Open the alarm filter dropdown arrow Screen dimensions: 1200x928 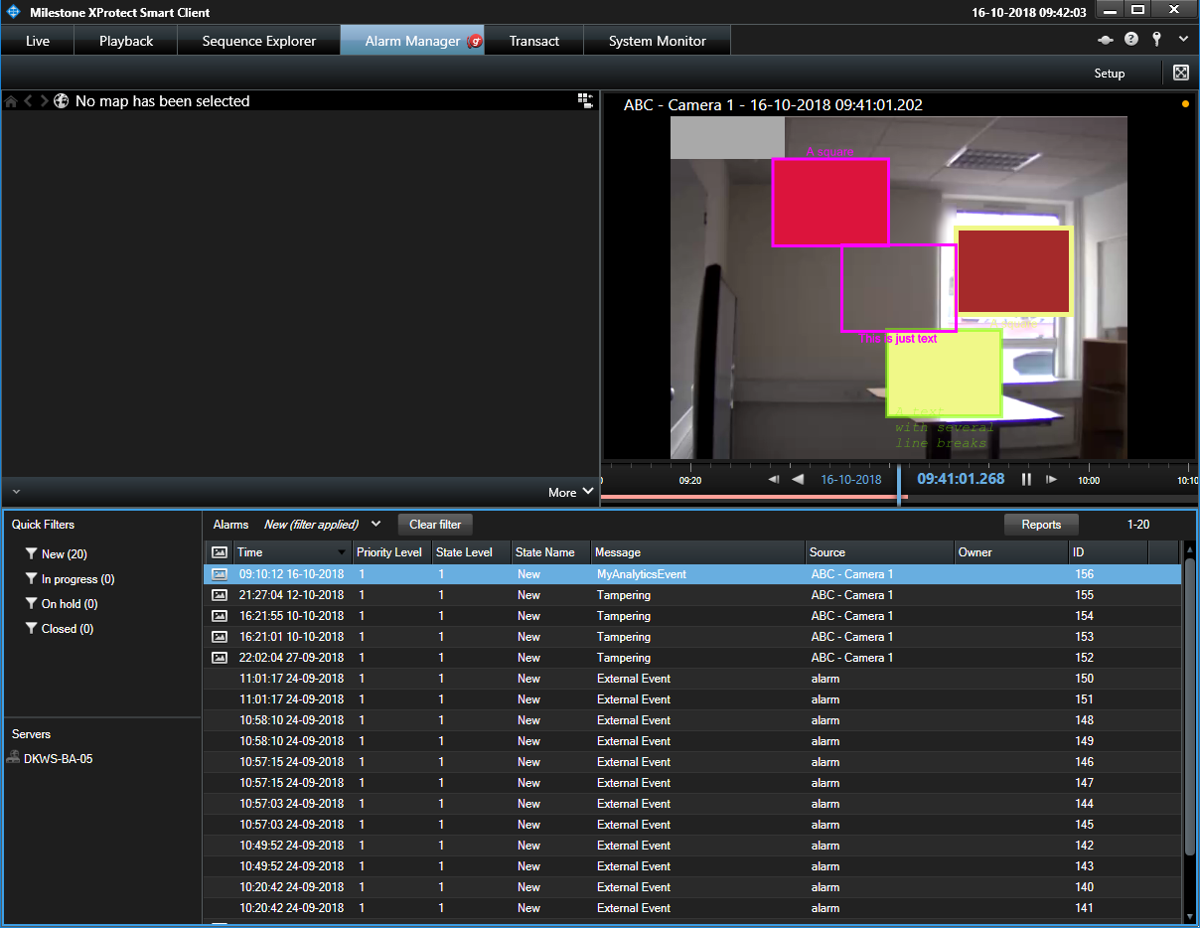(x=375, y=524)
